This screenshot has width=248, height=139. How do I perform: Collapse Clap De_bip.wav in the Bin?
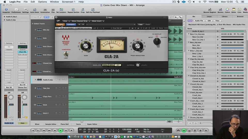tap(189, 59)
